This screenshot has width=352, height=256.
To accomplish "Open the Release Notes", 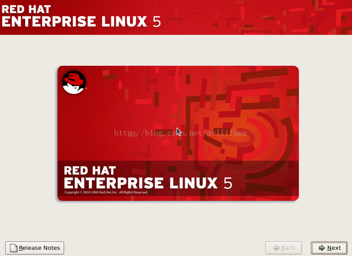I will tap(34, 248).
